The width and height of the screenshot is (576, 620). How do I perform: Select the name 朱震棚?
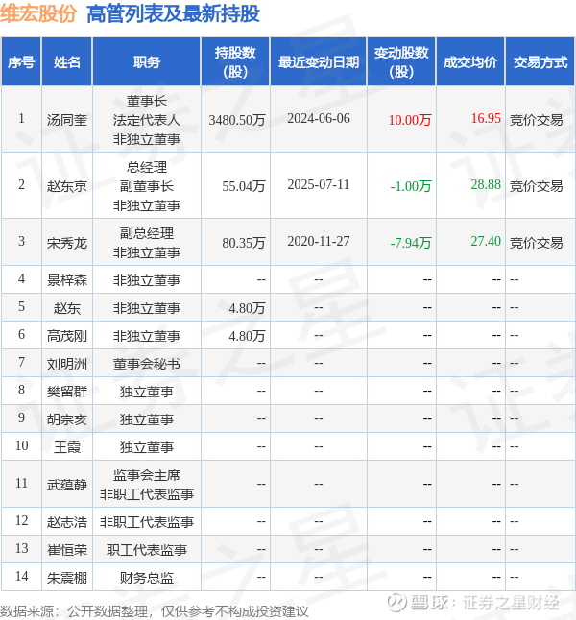(x=67, y=578)
